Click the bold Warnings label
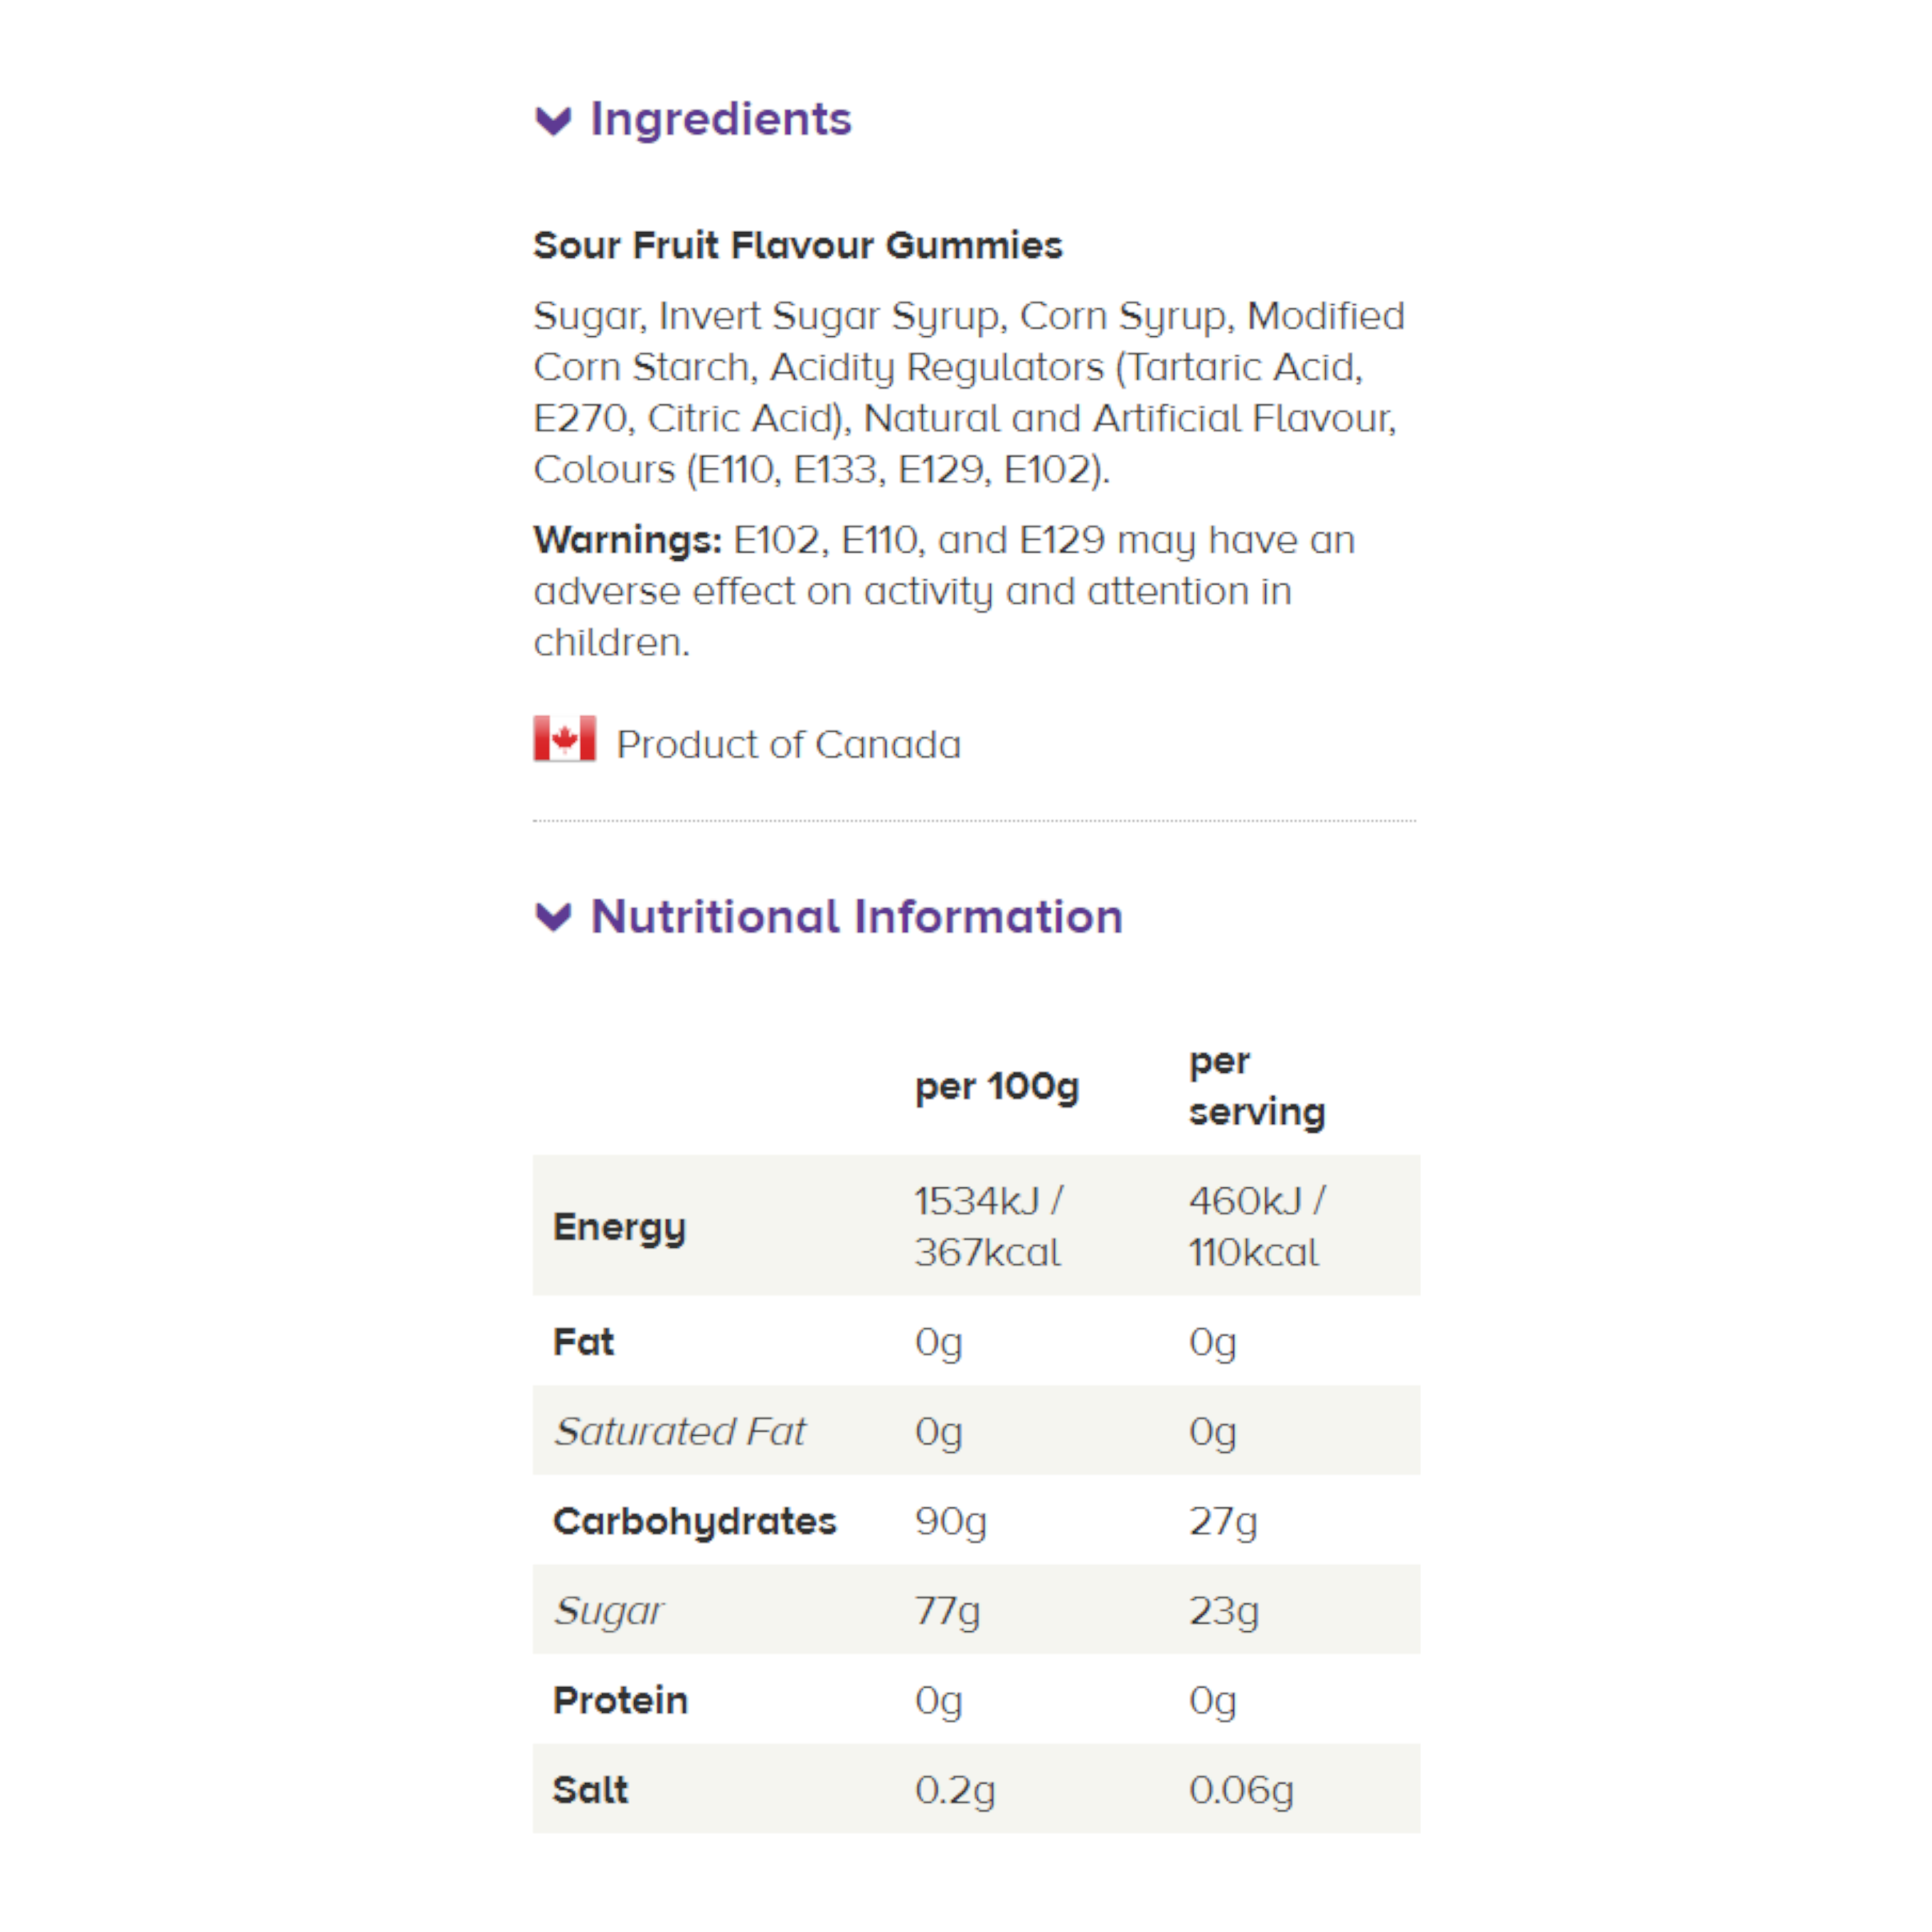This screenshot has width=1932, height=1932. 627,540
